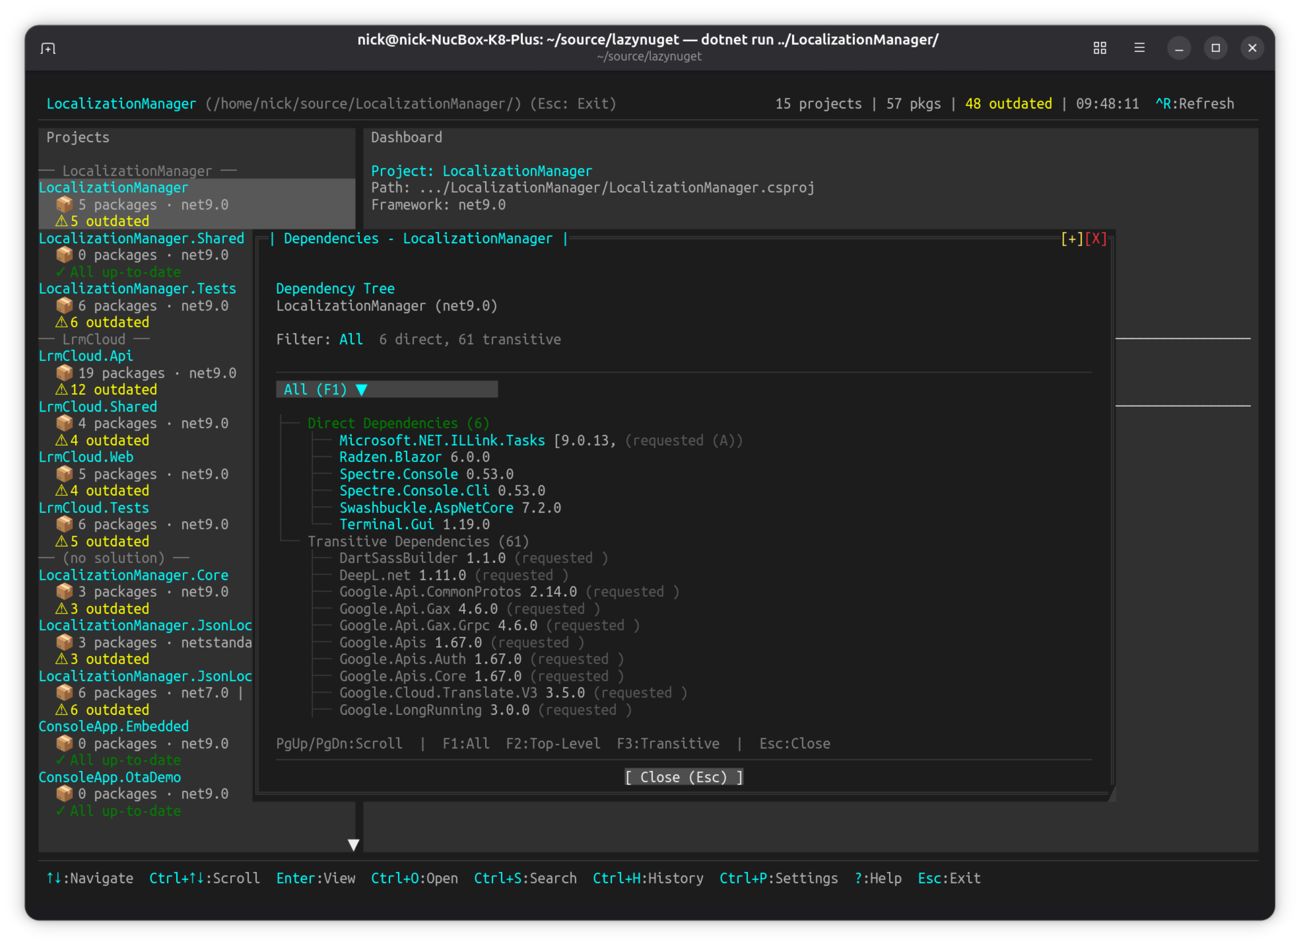Click Enter:View in footer bar

315,879
